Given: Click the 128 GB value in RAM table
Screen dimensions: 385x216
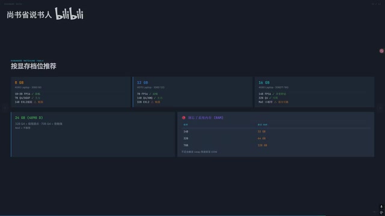Looking at the screenshot, I should pos(262,145).
